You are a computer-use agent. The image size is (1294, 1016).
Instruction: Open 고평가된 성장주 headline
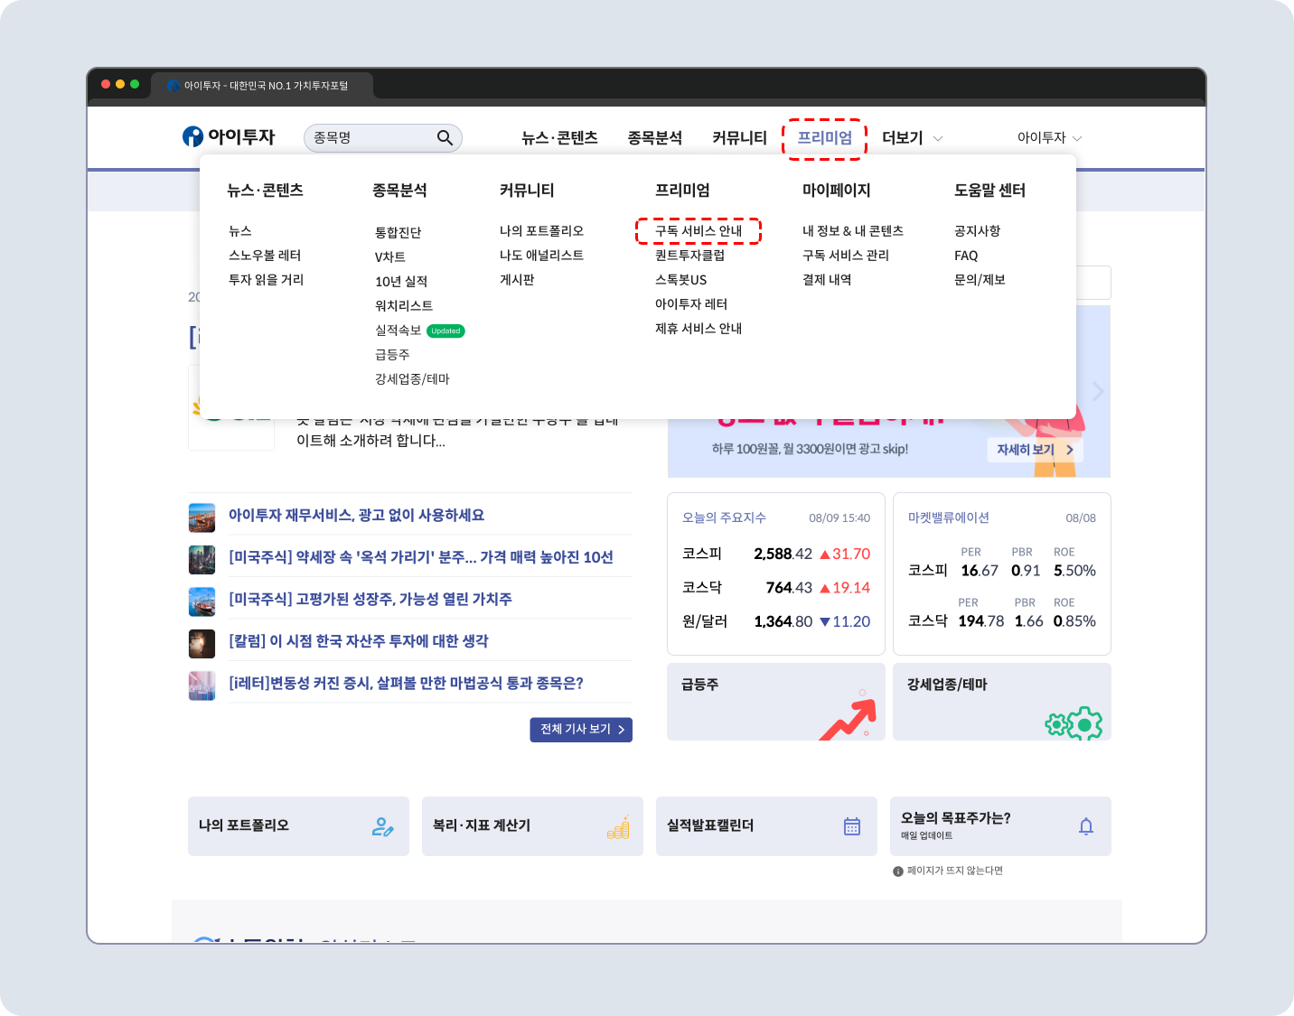pos(370,600)
